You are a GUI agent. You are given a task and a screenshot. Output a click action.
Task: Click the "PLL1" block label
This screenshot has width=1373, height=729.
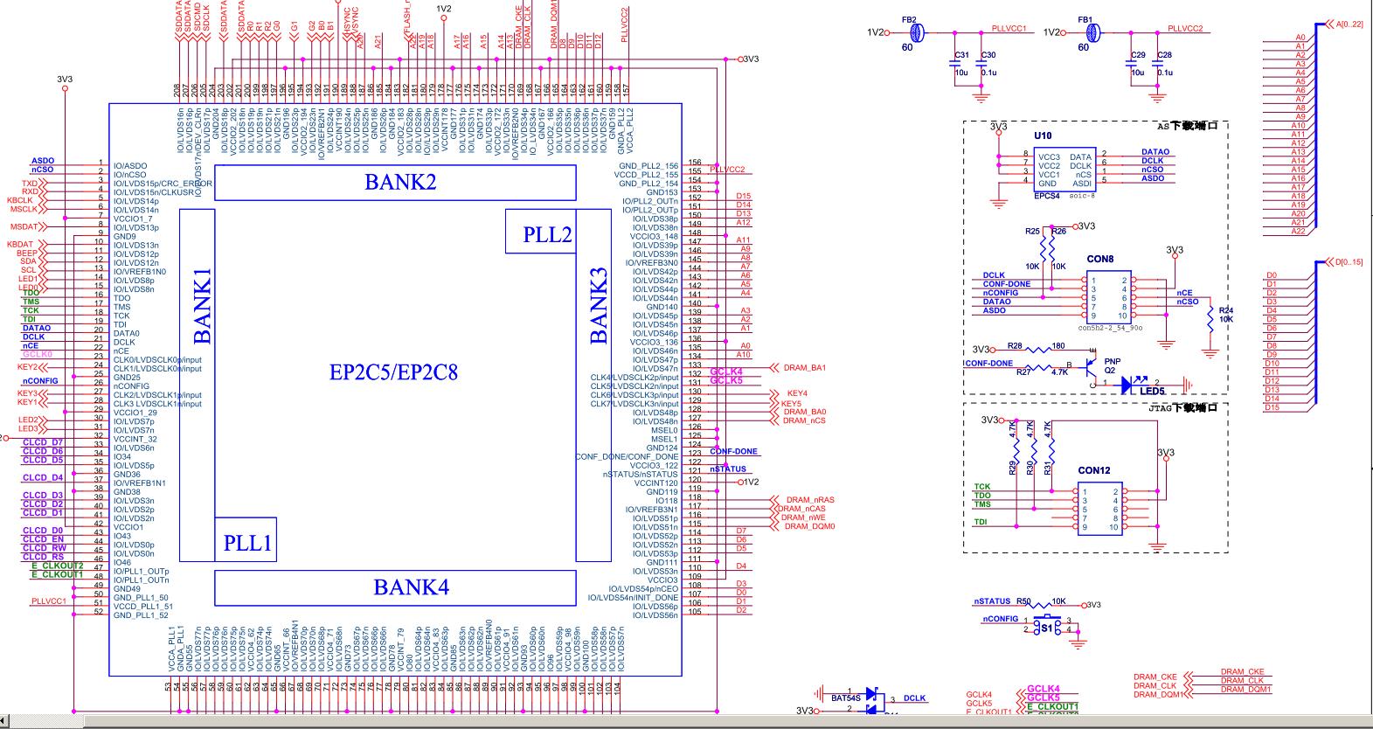click(x=248, y=543)
